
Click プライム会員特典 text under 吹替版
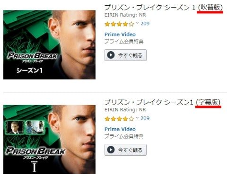pos(124,42)
